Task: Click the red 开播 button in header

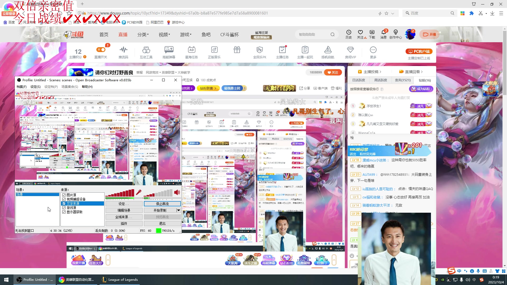Action: click(x=429, y=34)
